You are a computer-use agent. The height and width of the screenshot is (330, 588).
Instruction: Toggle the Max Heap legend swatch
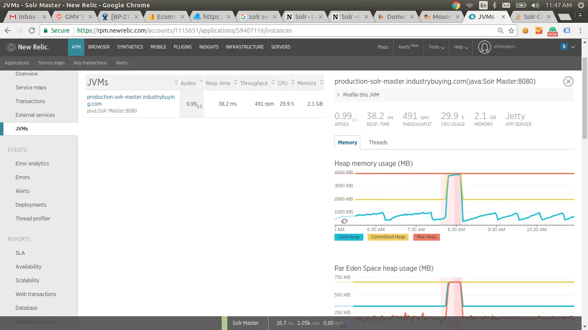tap(427, 237)
